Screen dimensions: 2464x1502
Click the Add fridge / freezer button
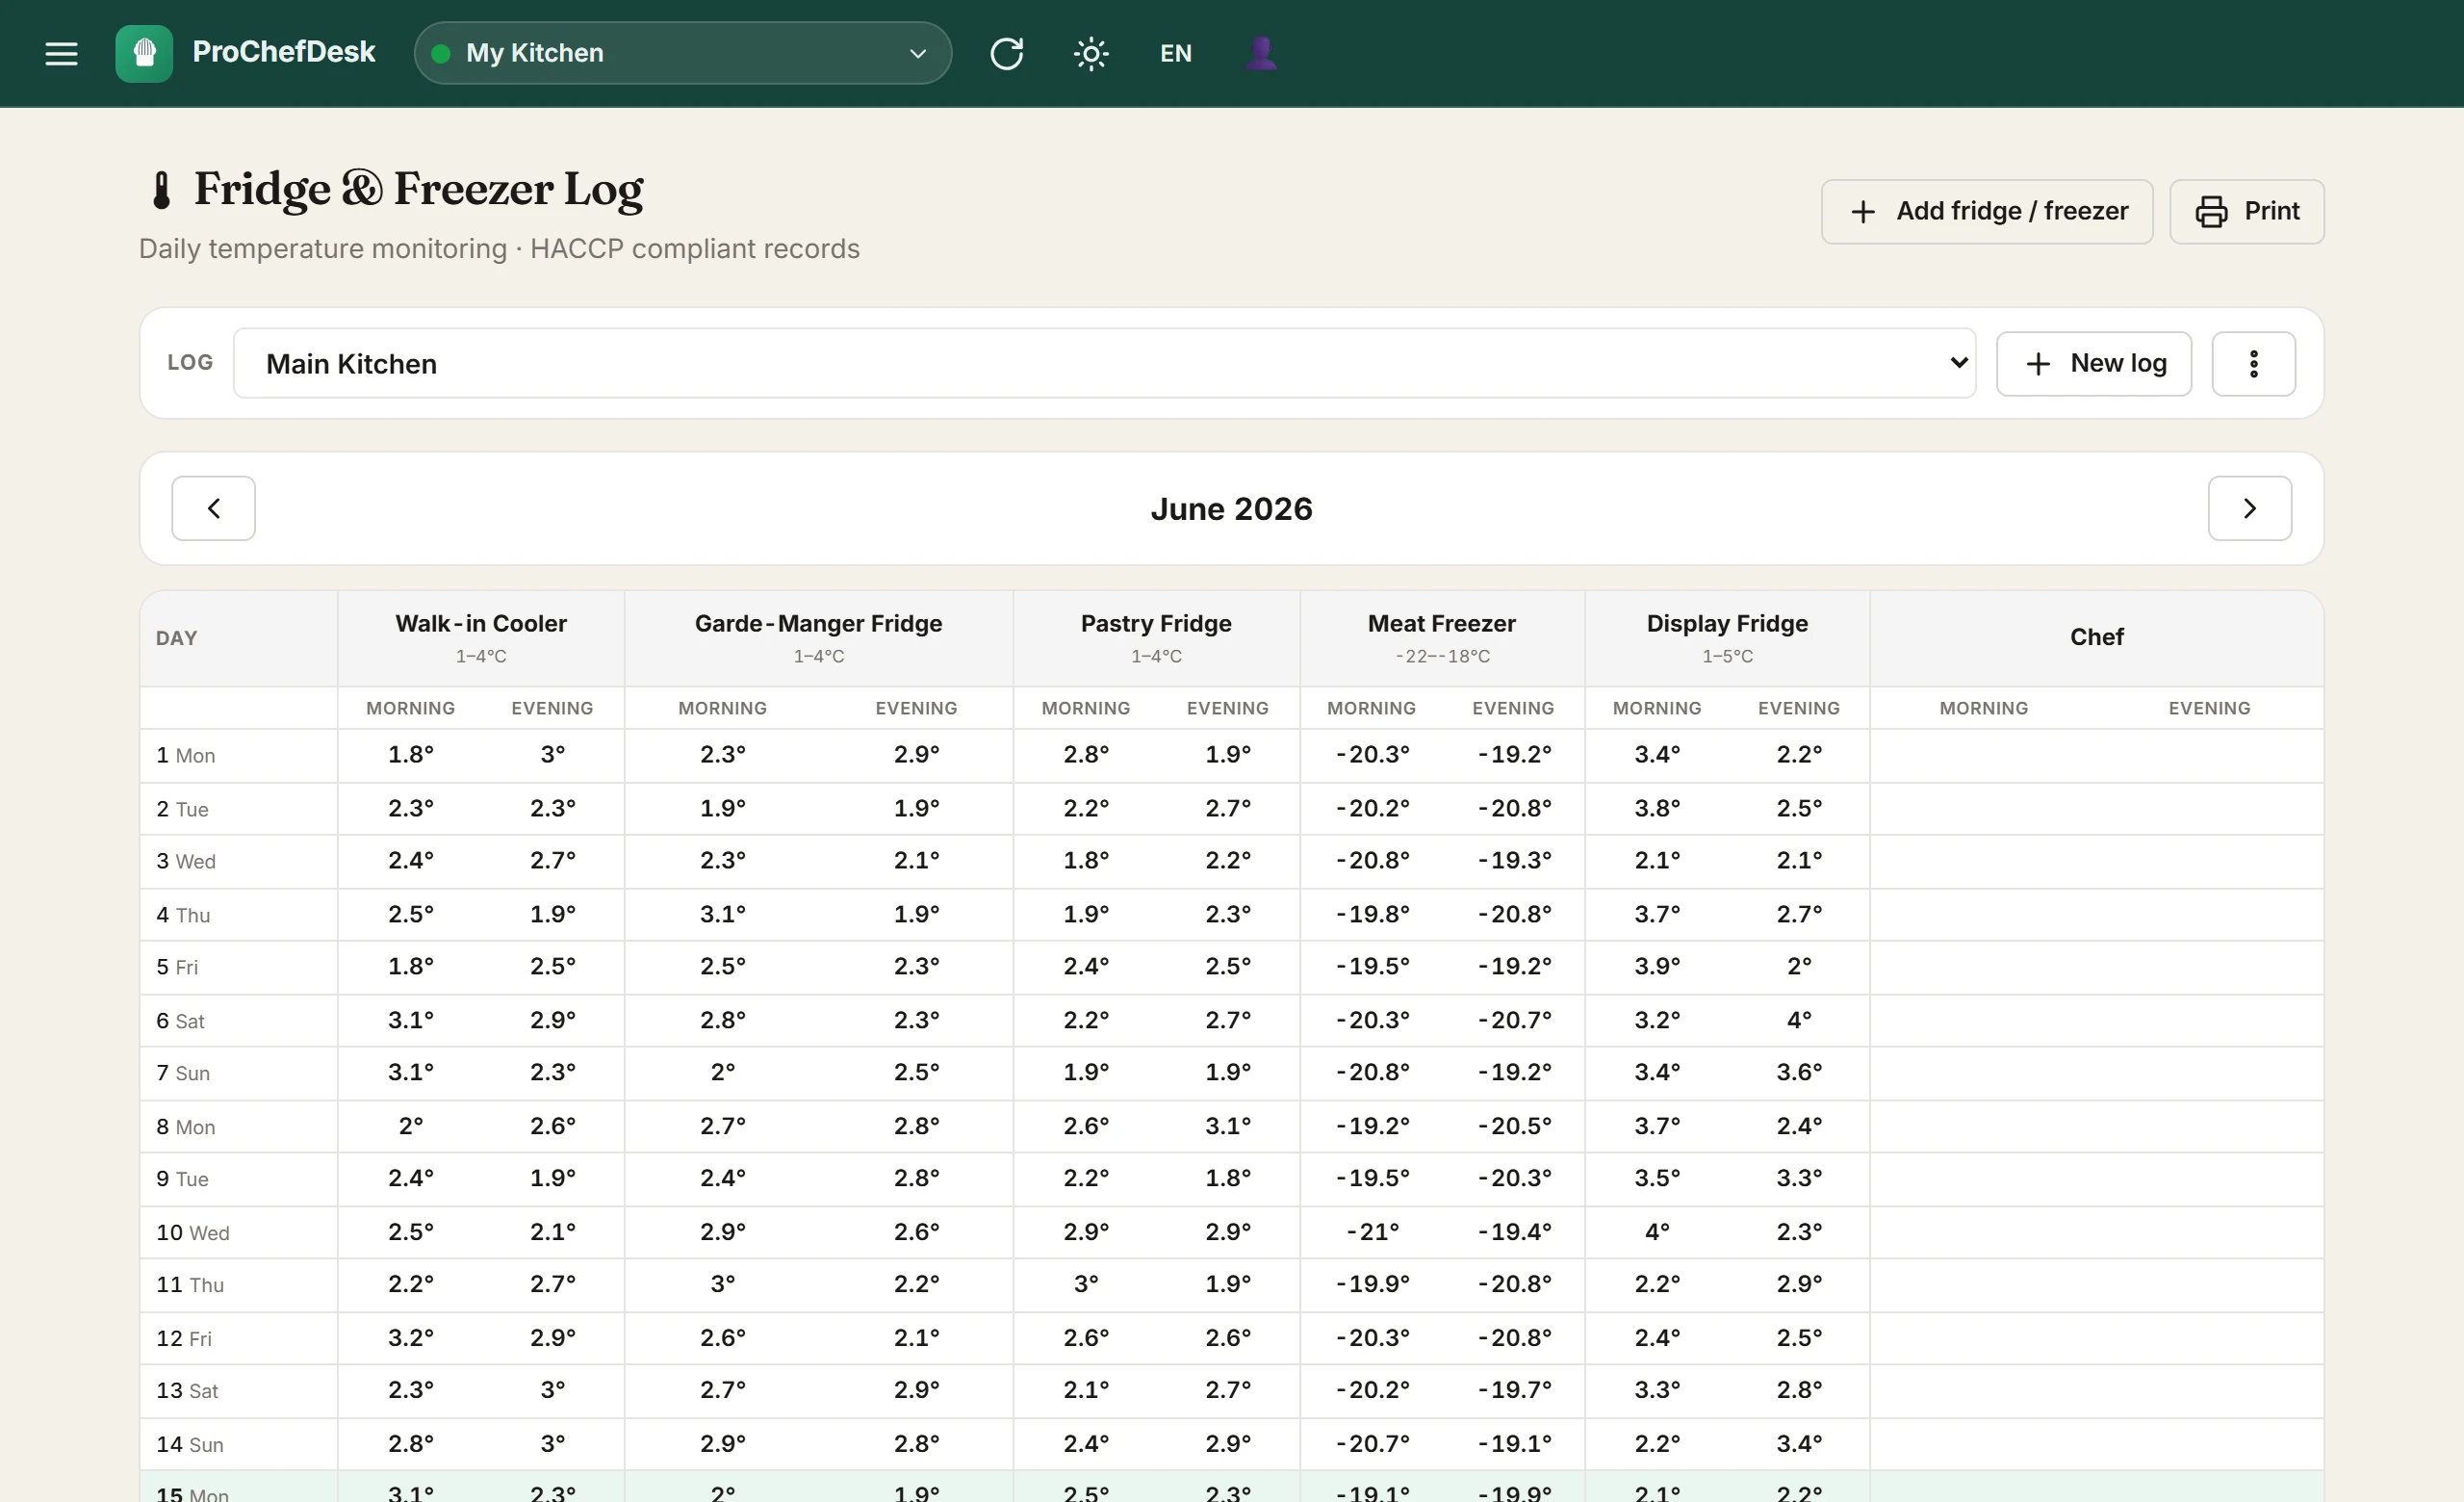pyautogui.click(x=1986, y=211)
